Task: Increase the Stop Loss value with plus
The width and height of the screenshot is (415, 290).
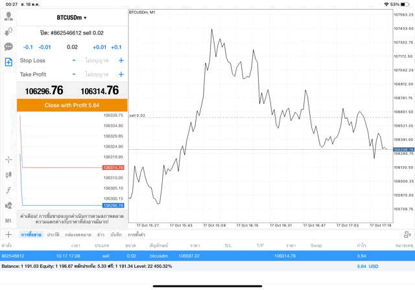Action: click(x=121, y=60)
